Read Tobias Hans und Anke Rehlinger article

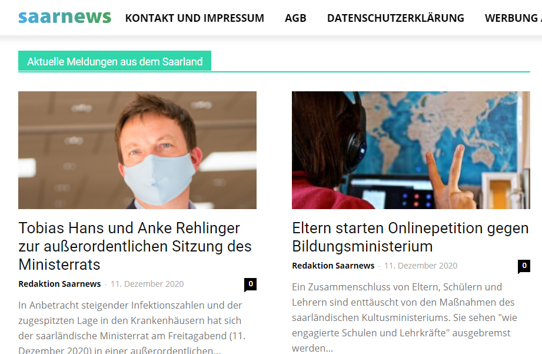point(135,246)
